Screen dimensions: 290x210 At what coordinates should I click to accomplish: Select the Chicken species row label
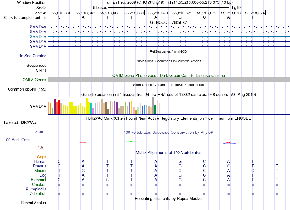pos(39,184)
